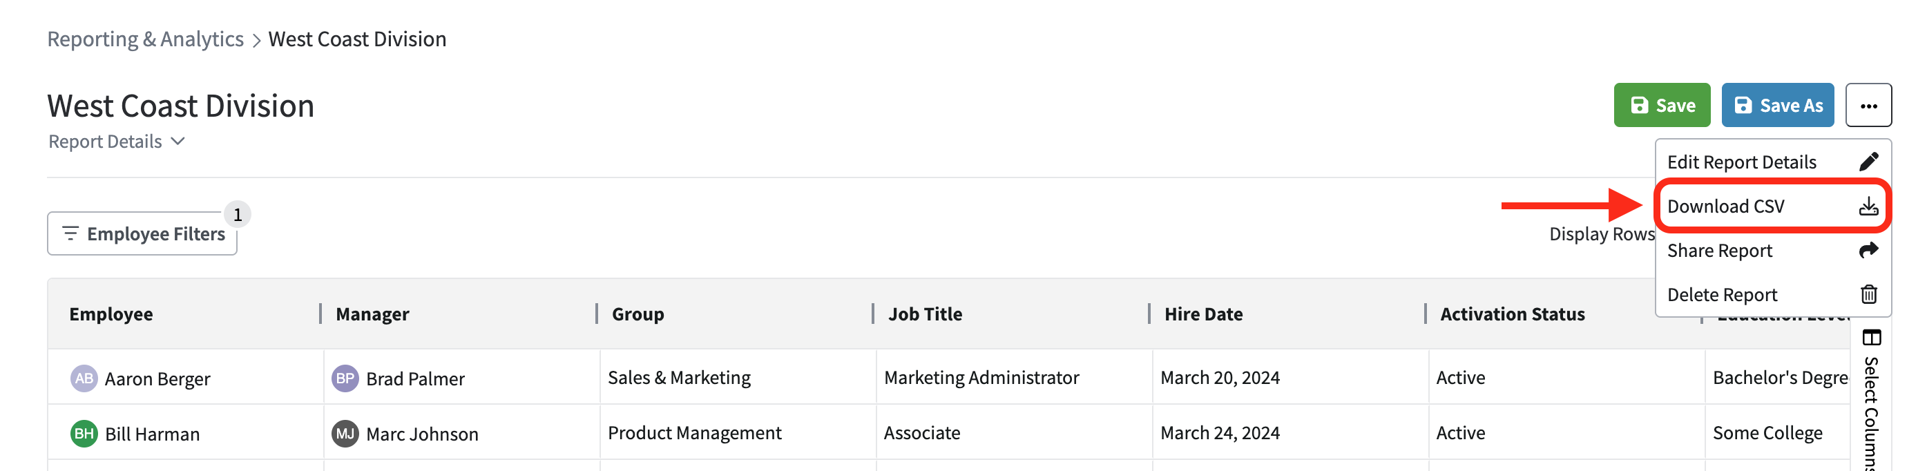Click the share arrow icon
The height and width of the screenshot is (471, 1927).
1868,250
